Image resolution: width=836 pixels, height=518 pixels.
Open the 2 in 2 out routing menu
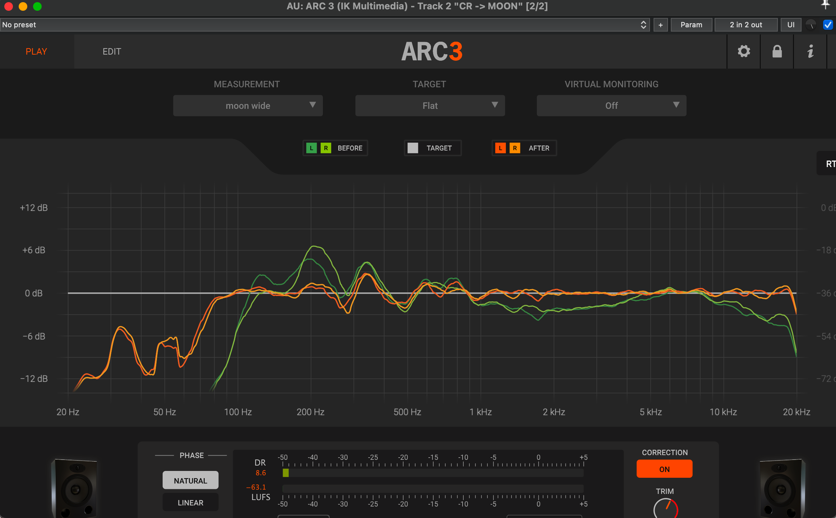(746, 25)
